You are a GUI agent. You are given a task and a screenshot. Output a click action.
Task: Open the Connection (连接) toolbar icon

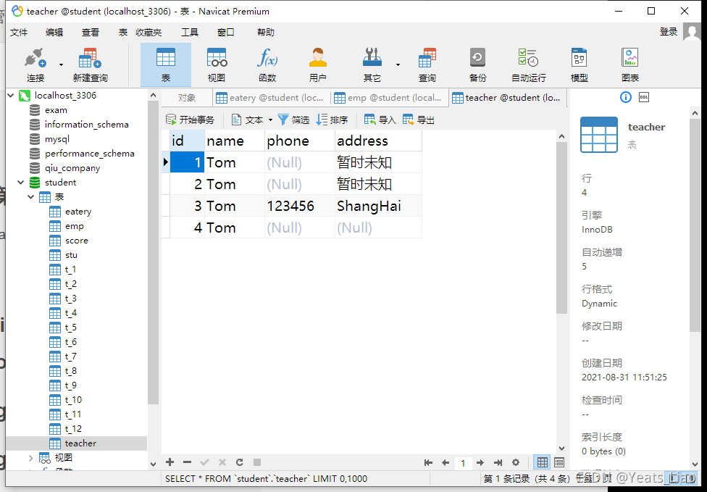pyautogui.click(x=35, y=65)
